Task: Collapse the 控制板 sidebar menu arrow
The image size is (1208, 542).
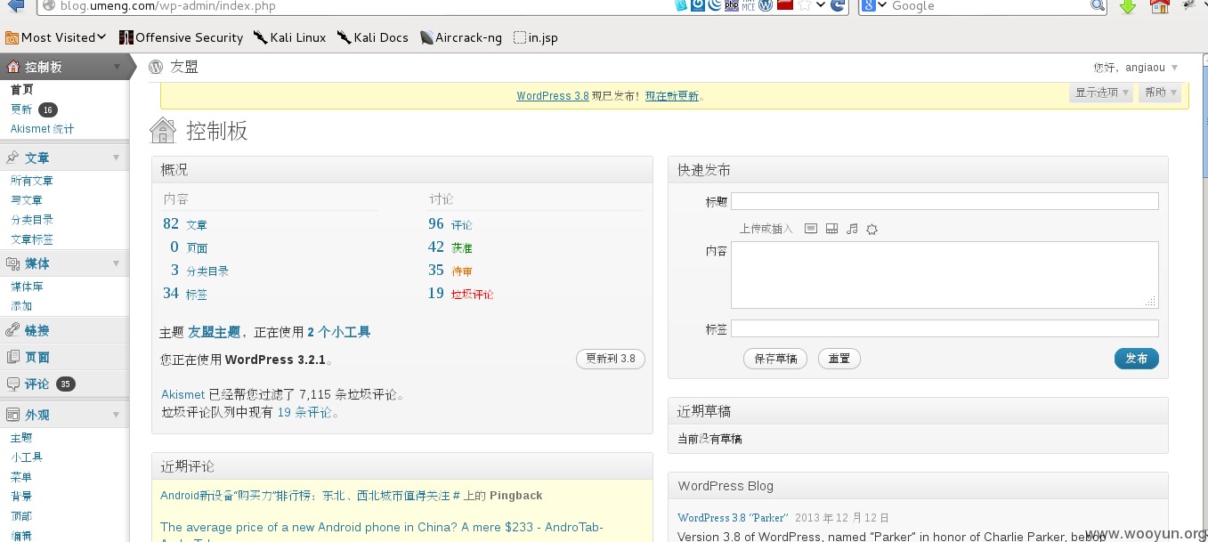Action: tap(117, 67)
